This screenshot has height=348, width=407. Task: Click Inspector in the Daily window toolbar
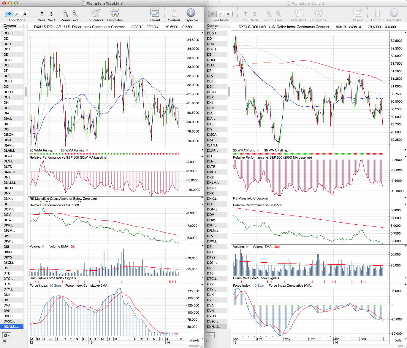(394, 13)
